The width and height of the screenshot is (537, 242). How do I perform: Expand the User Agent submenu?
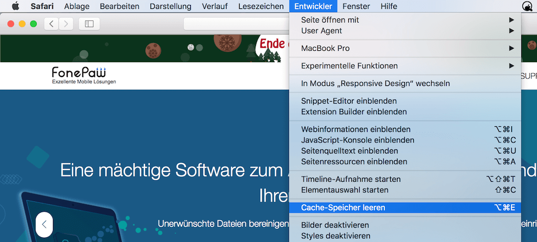[405, 31]
